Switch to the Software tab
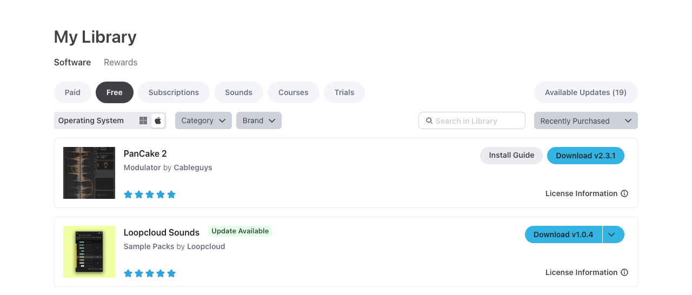Image resolution: width=692 pixels, height=295 pixels. coord(72,62)
